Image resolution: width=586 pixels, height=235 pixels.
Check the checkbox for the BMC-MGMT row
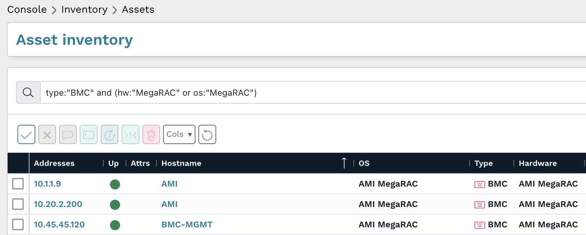coord(18,225)
